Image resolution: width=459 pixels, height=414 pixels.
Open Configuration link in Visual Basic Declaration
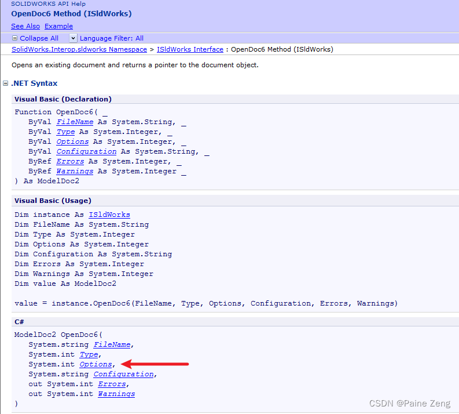click(x=86, y=151)
